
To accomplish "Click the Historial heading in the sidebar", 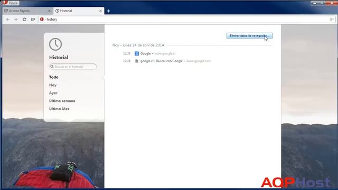I will pyautogui.click(x=59, y=58).
